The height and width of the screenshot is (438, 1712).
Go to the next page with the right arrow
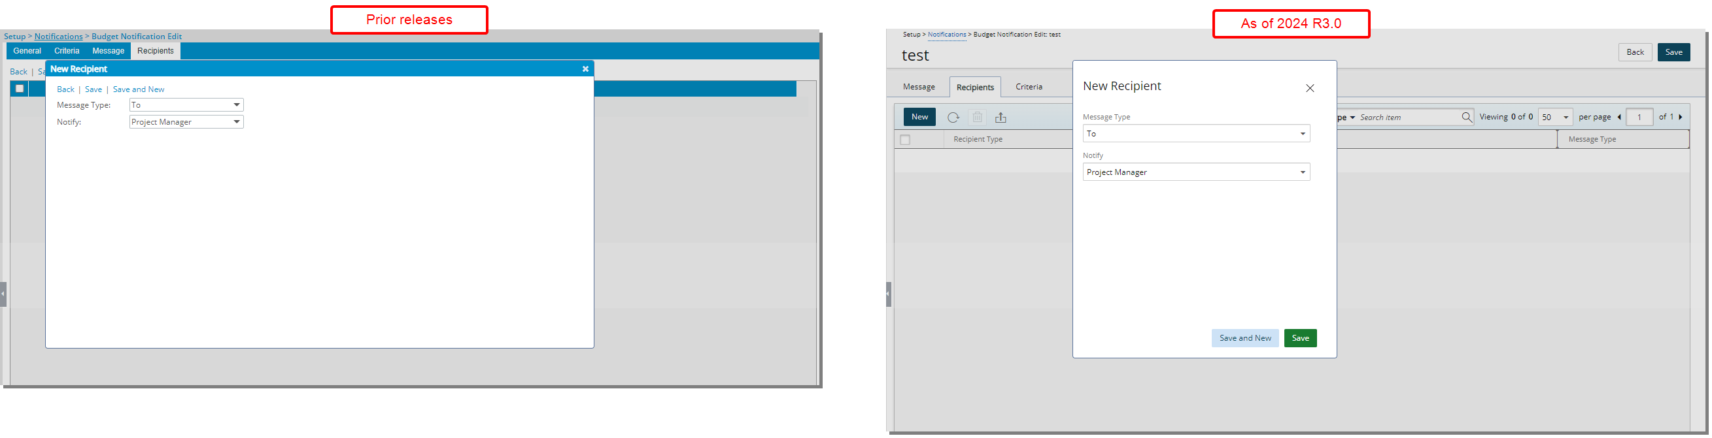1681,117
